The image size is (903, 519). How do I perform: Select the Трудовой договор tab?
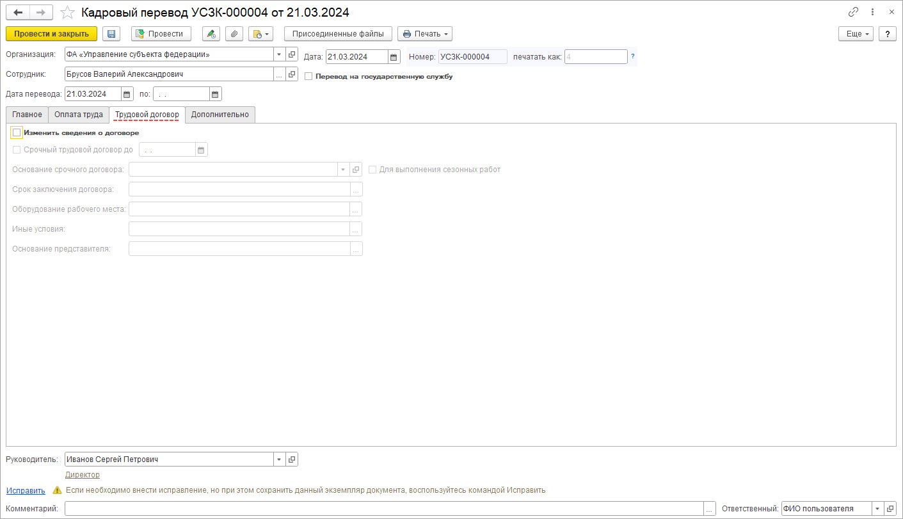pos(147,115)
